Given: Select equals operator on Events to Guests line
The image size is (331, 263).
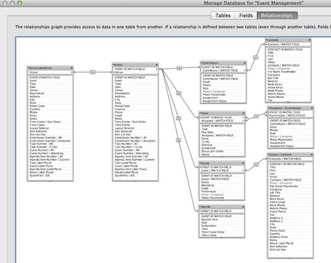Looking at the screenshot, I should (179, 118).
